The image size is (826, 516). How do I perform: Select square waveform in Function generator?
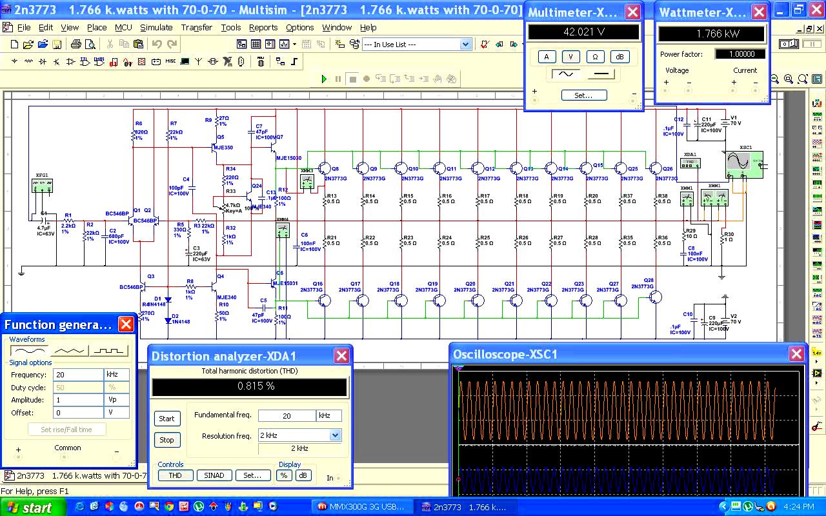[x=108, y=351]
